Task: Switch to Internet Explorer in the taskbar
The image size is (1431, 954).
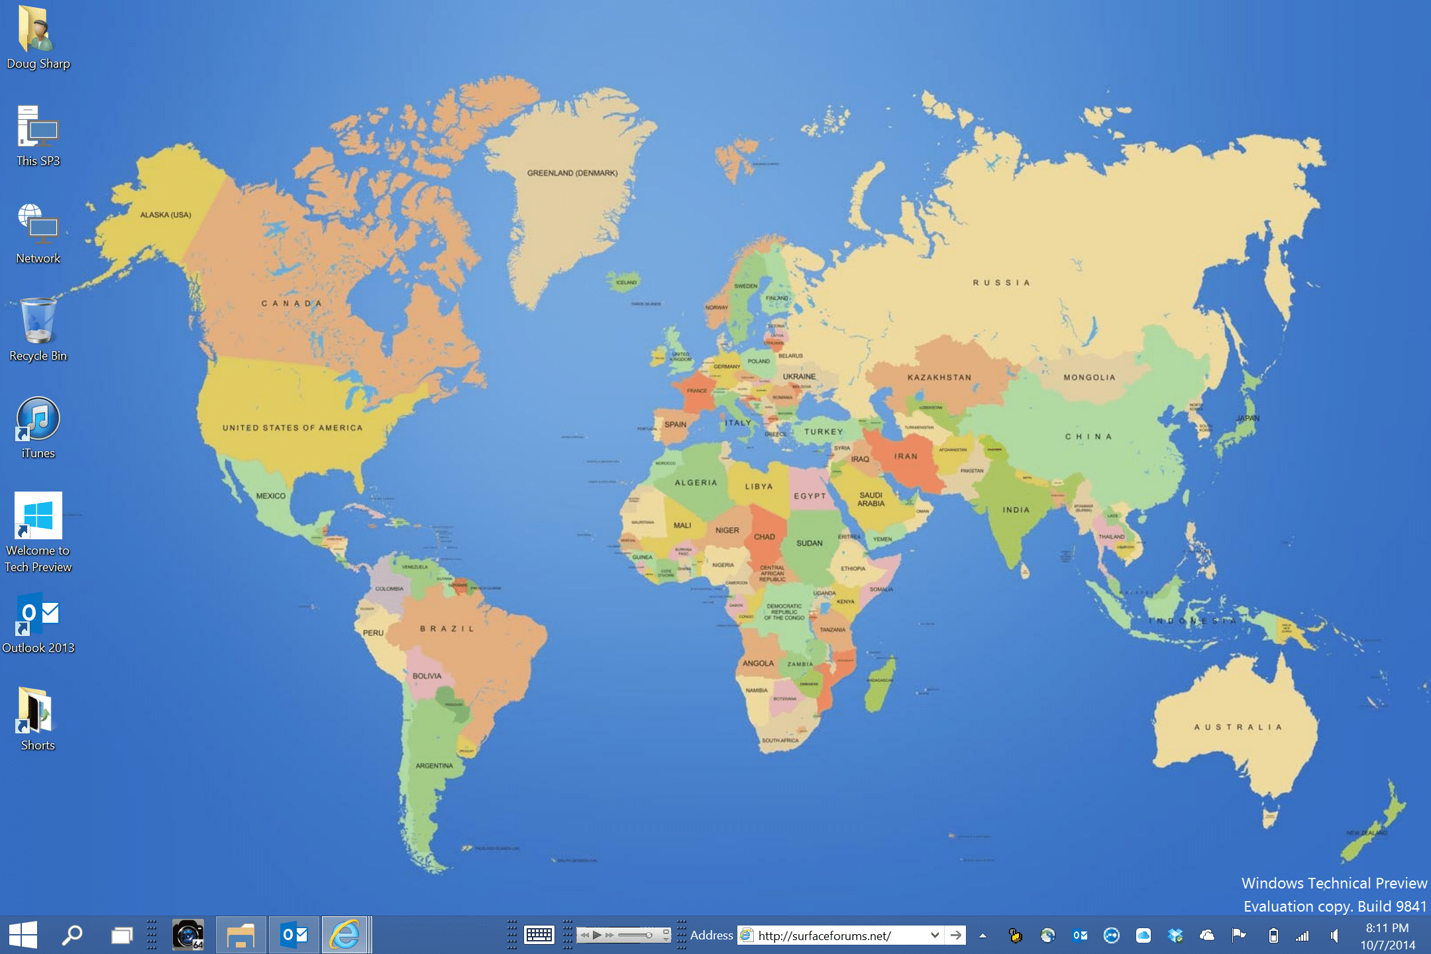Action: tap(345, 935)
